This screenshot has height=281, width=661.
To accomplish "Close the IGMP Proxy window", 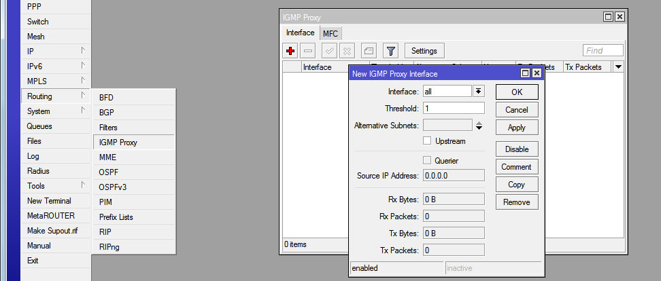I will click(x=620, y=17).
